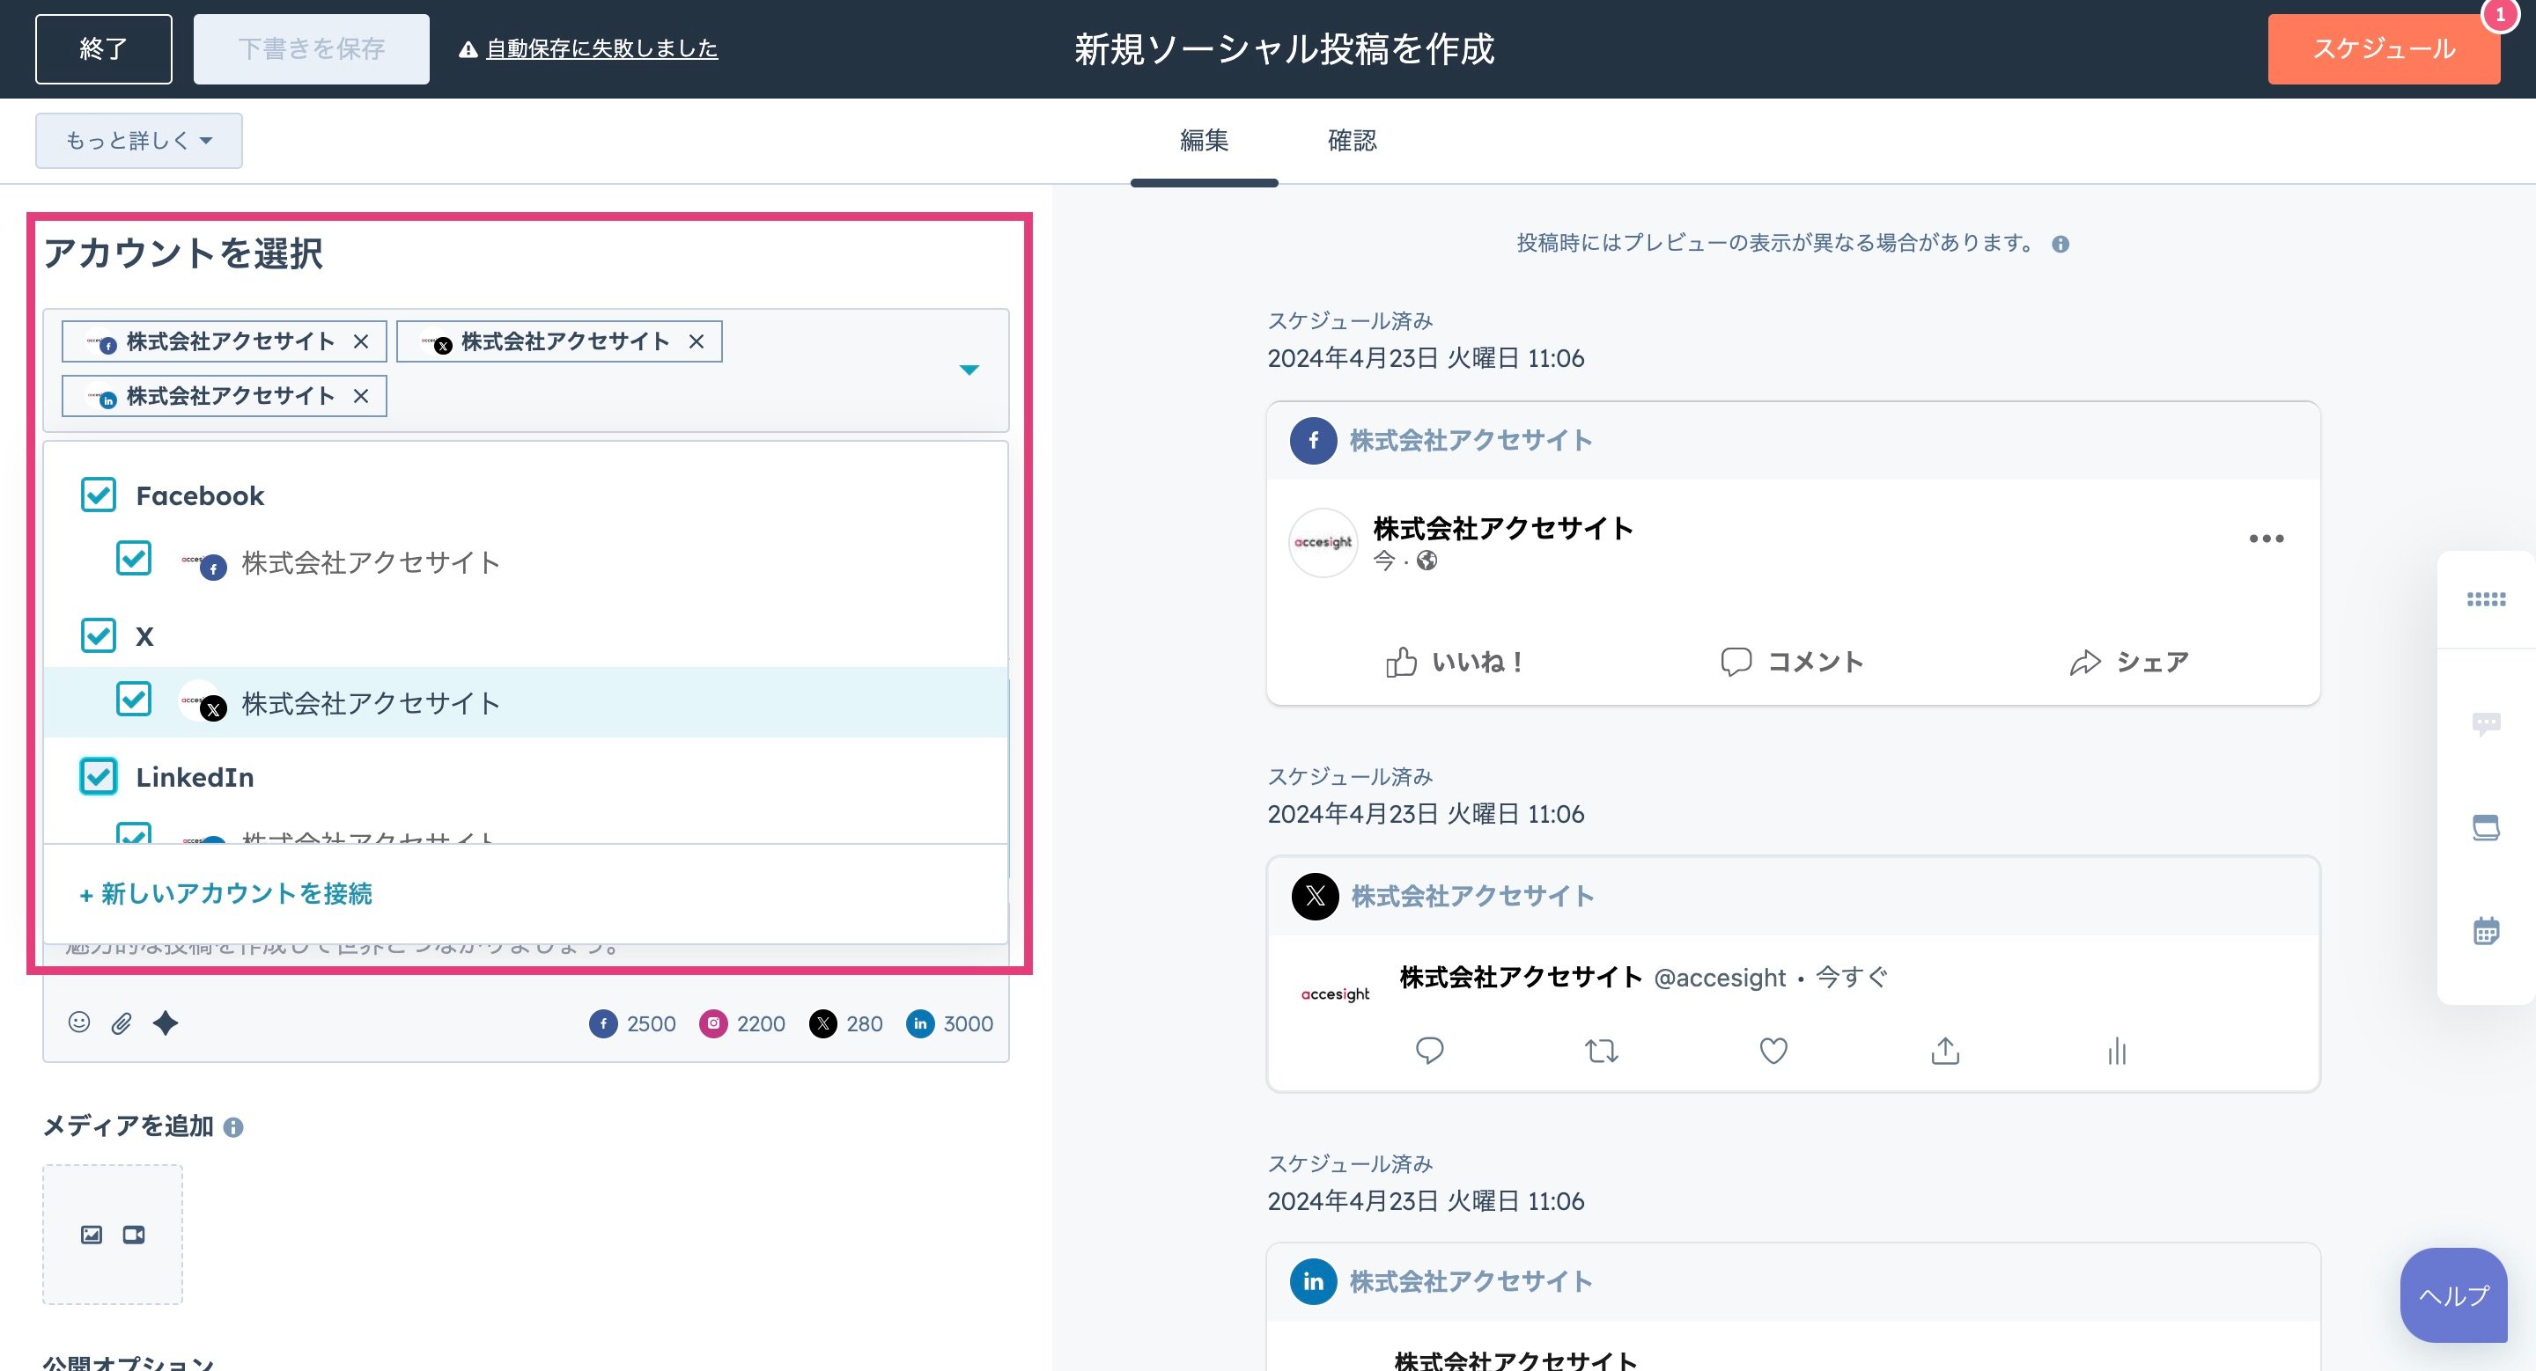
Task: Open the calendar icon in the right sidebar
Action: [2488, 930]
